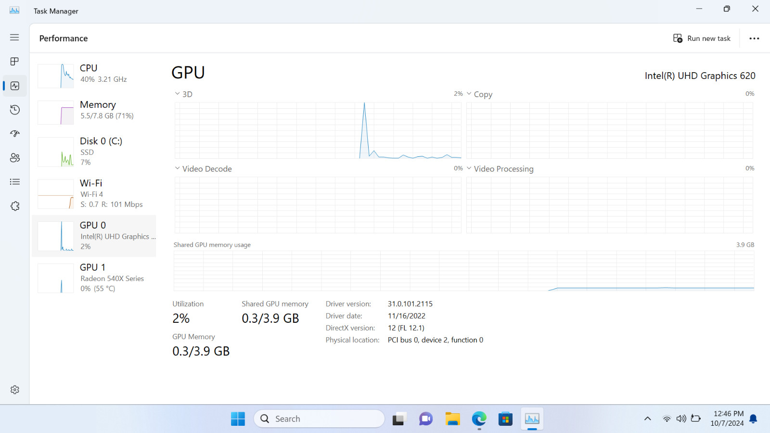Open Users page icon

[14, 158]
